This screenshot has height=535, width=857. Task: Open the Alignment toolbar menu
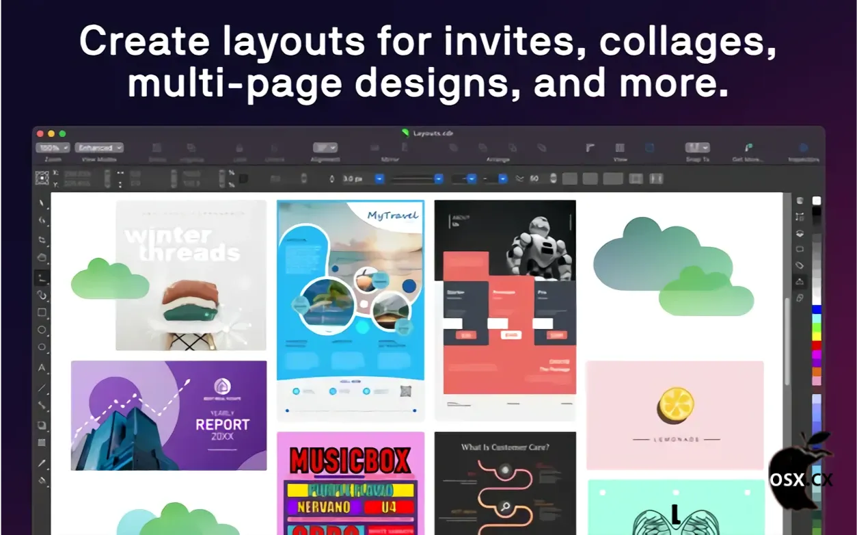tap(325, 148)
